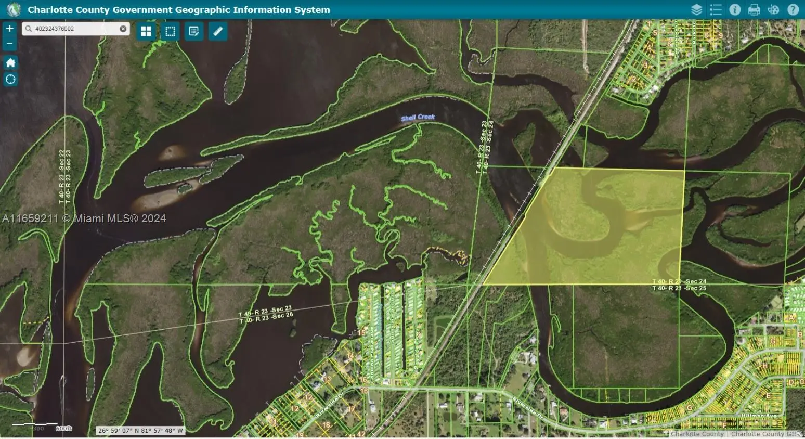Click the parcel ID search field

75,29
